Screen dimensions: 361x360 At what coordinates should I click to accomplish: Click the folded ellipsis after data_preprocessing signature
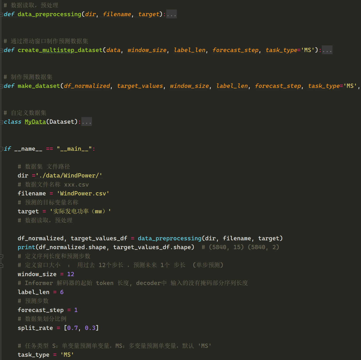coord(171,14)
